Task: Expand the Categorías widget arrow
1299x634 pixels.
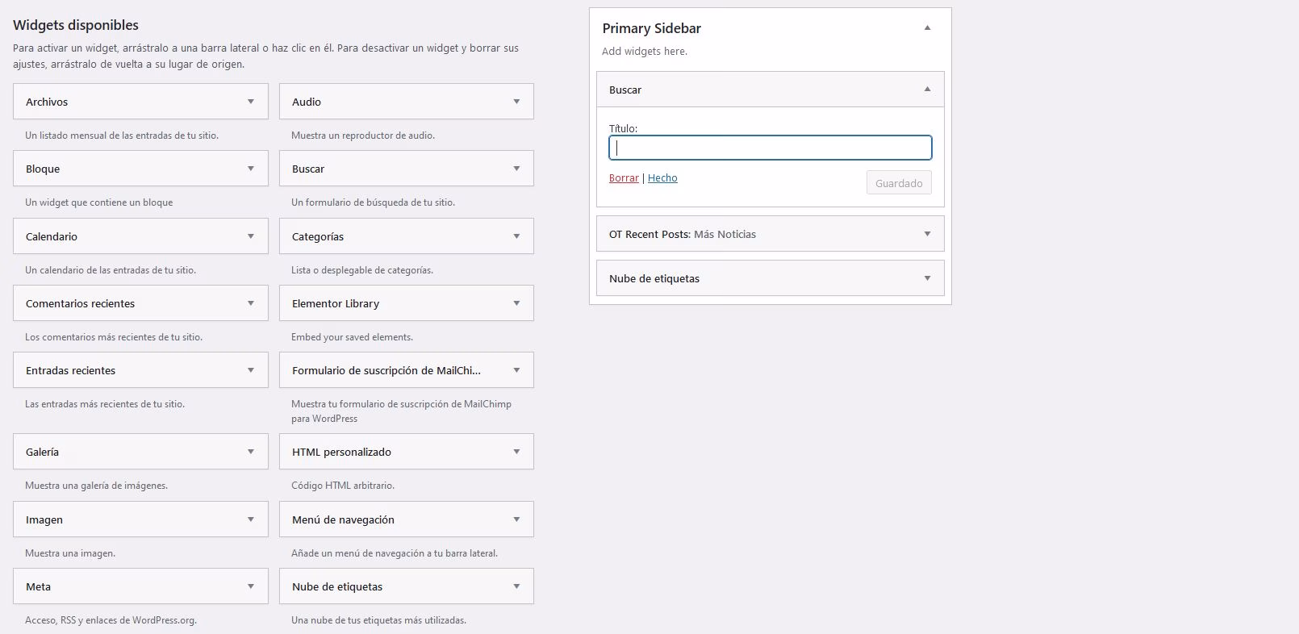Action: tap(516, 236)
